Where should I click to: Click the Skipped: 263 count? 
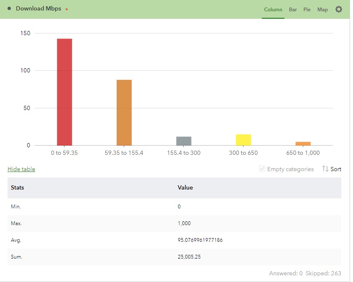point(323,273)
